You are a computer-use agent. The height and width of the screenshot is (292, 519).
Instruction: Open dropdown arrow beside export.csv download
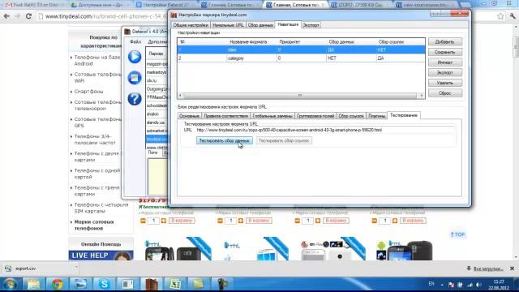tap(76, 267)
